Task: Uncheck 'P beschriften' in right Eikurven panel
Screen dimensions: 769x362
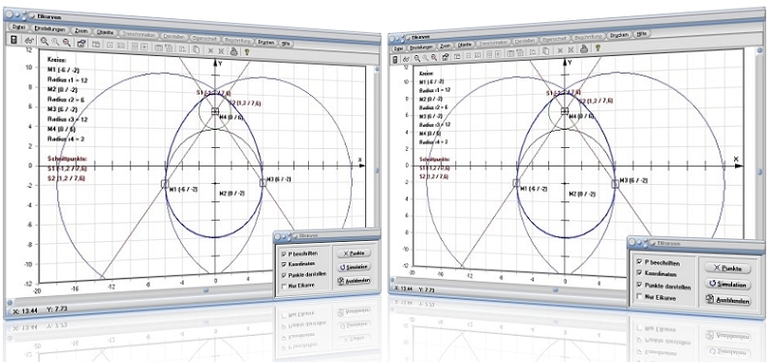Action: (x=639, y=262)
